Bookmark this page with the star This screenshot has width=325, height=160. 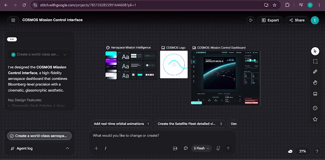(275, 5)
